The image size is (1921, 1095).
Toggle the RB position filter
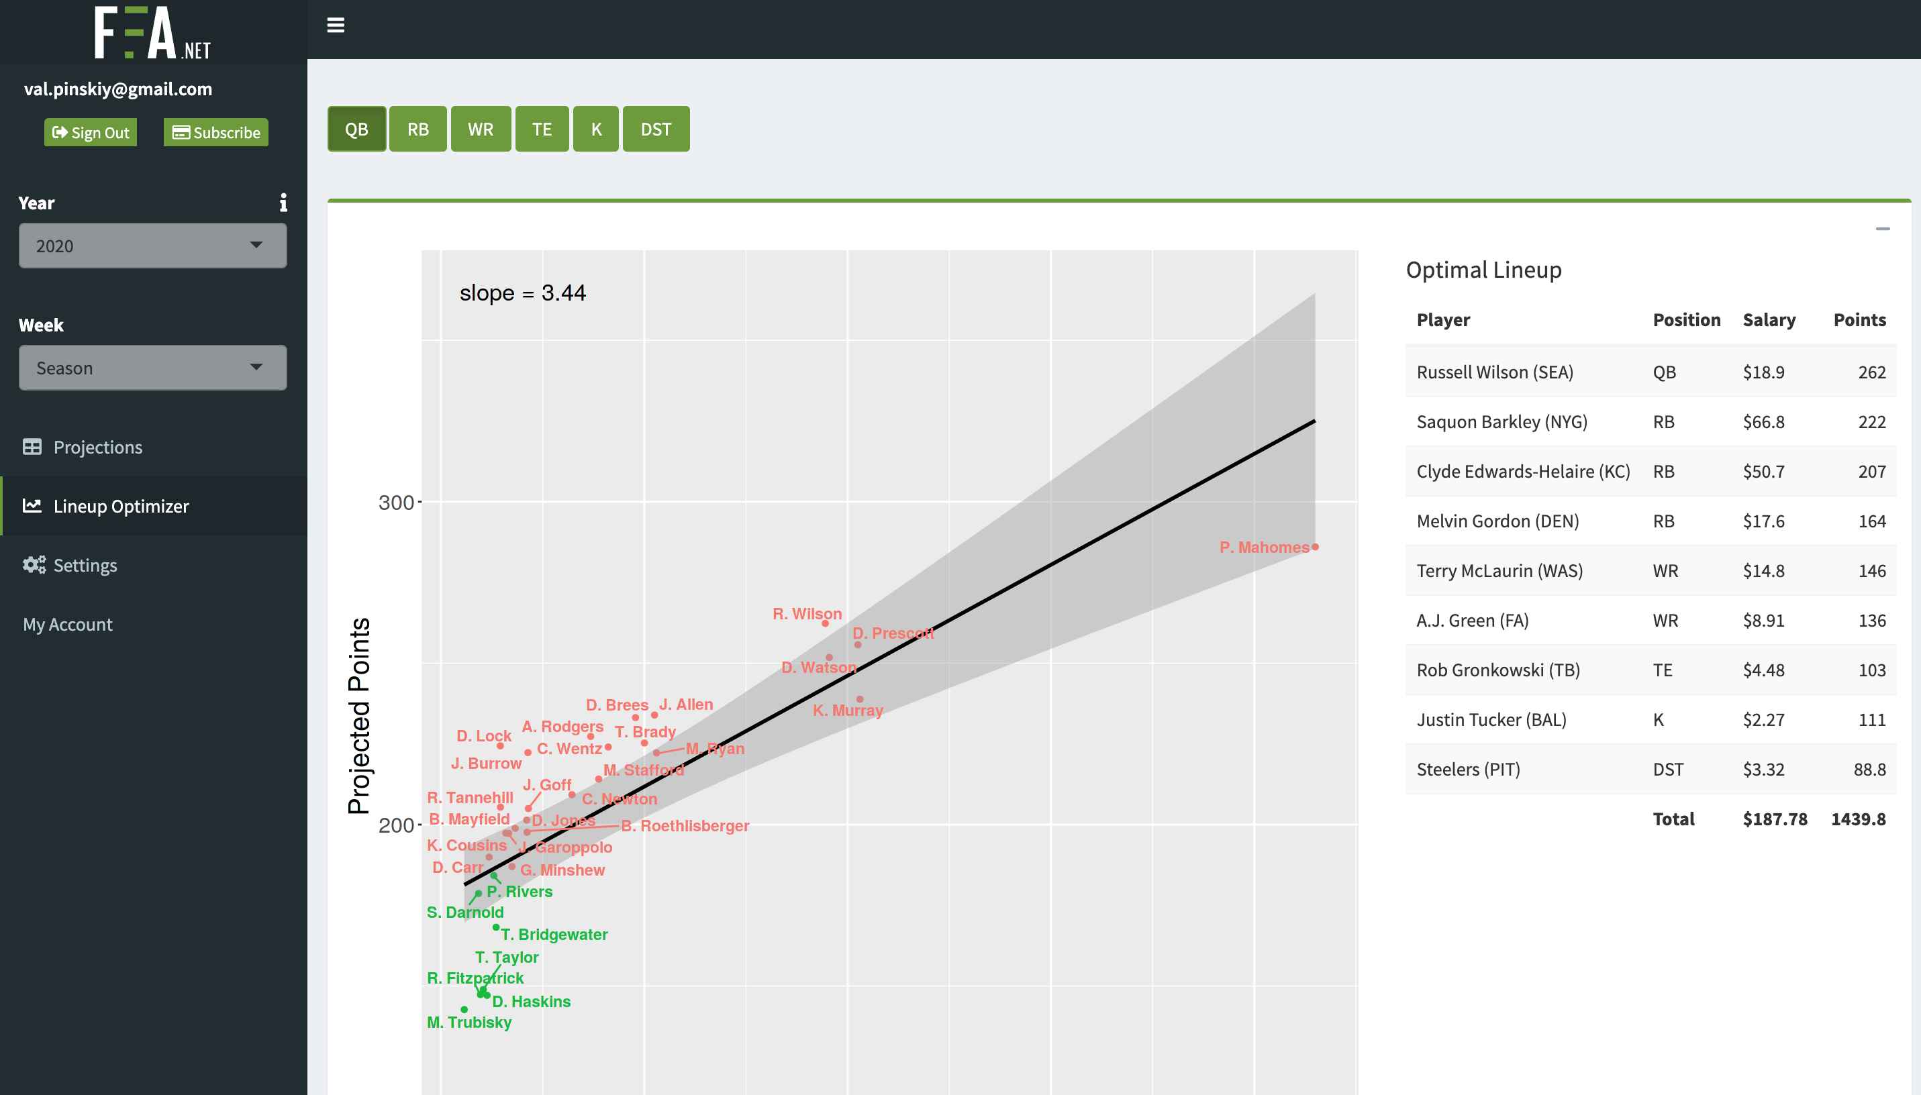[418, 129]
